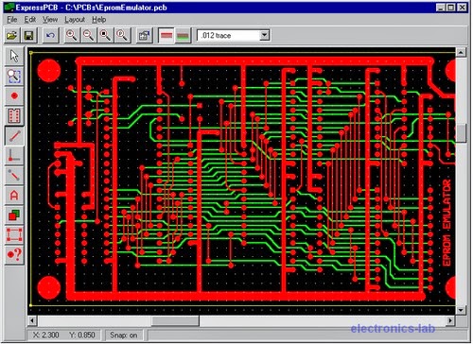Click the third magnifier zoom icon
Viewport: 473px width, 344px height.
(x=105, y=35)
